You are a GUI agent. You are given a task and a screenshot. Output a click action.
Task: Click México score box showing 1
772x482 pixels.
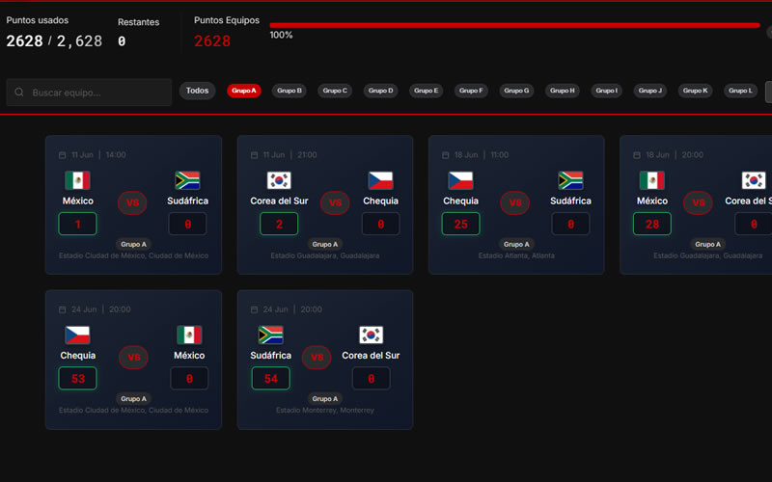[77, 225]
